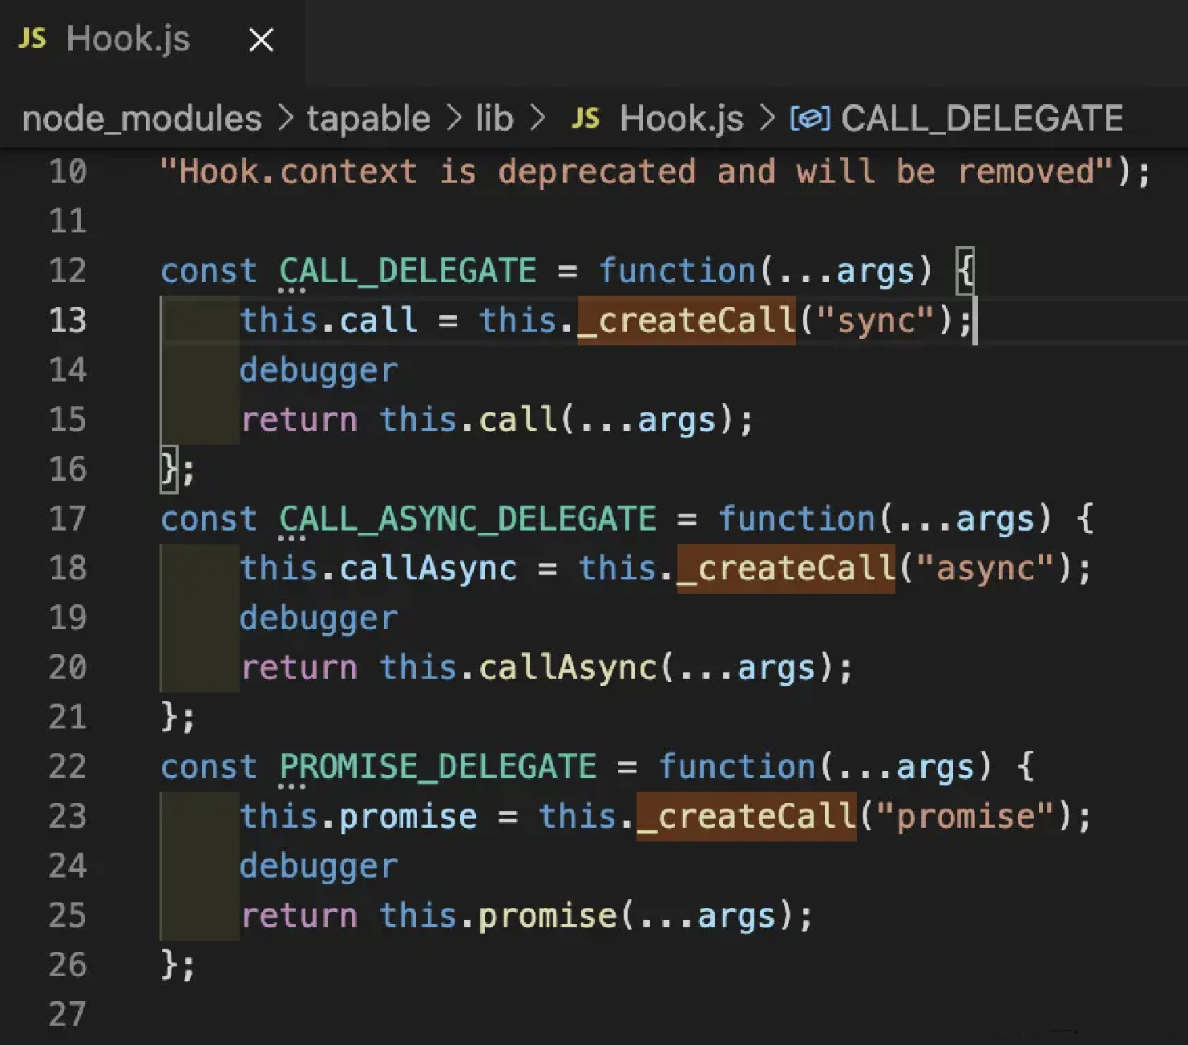Click the deprecated warning string on line 10

click(638, 171)
